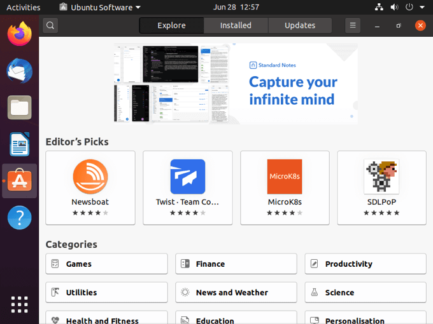433x324 pixels.
Task: Click the Games category icon
Action: 55,264
